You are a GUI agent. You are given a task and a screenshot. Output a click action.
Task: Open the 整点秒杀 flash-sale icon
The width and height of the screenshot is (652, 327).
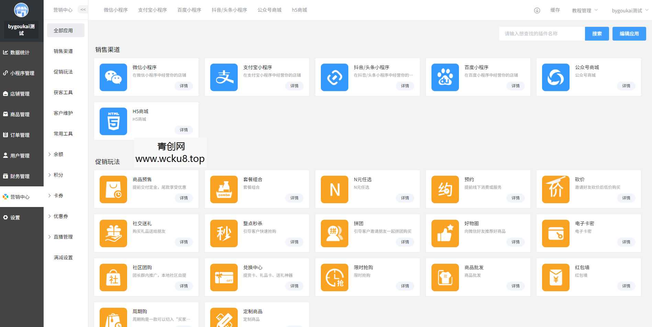[x=224, y=233]
